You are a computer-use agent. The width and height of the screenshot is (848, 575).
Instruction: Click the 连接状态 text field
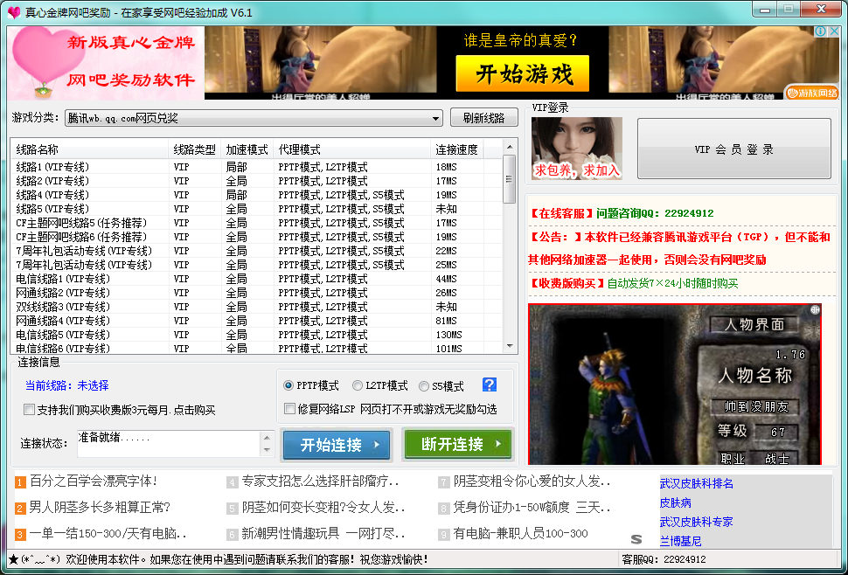[x=168, y=444]
